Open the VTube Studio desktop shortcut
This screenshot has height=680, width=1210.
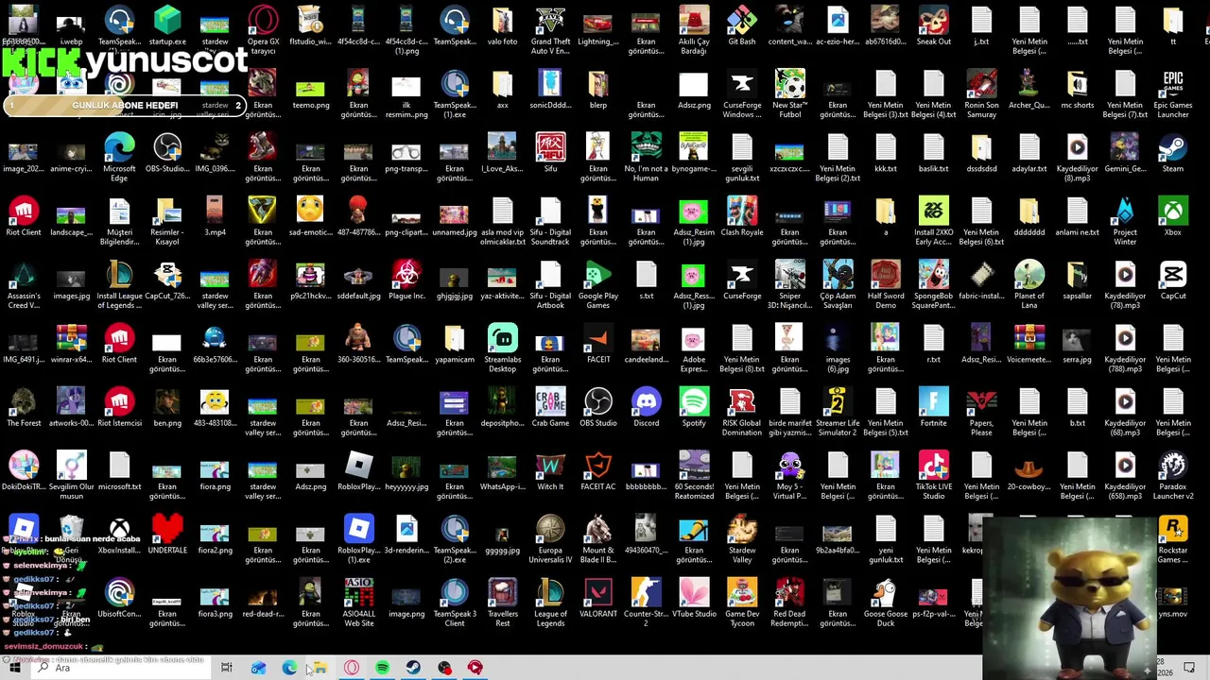pos(694,597)
